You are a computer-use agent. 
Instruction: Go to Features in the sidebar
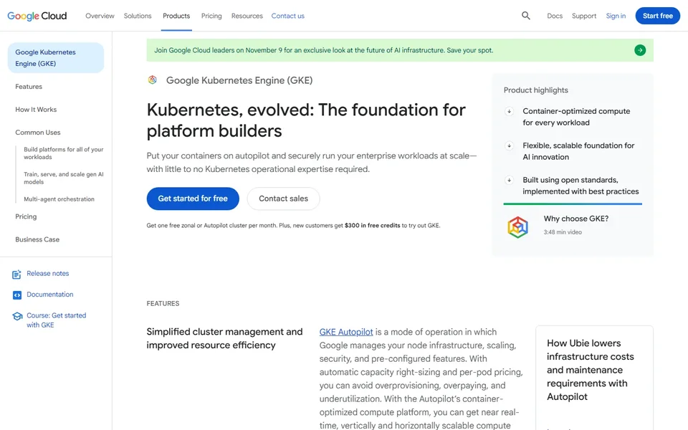[x=29, y=87]
